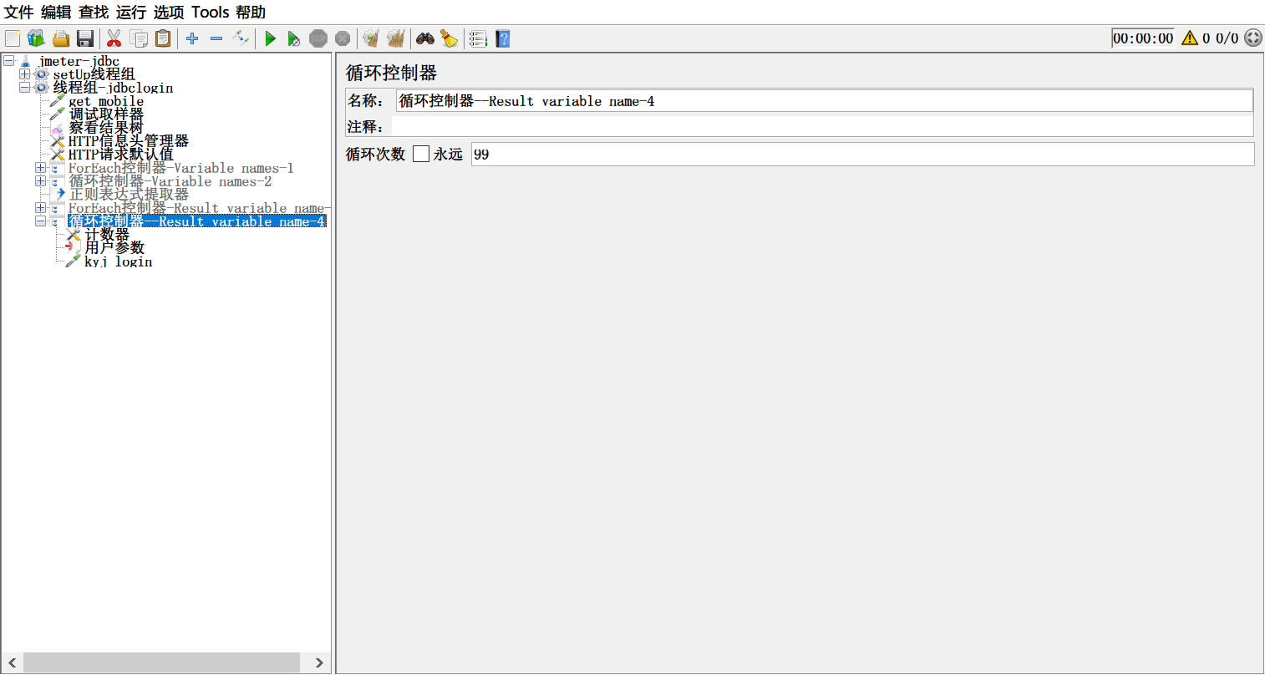Click the binoculars Search icon
1265x675 pixels.
425,38
